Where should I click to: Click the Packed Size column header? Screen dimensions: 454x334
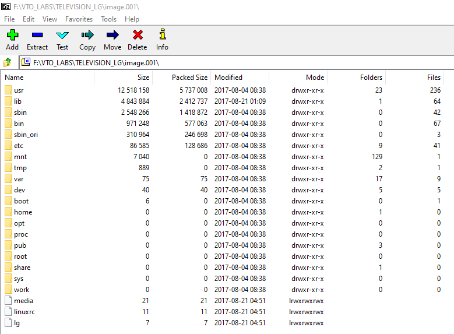[189, 78]
